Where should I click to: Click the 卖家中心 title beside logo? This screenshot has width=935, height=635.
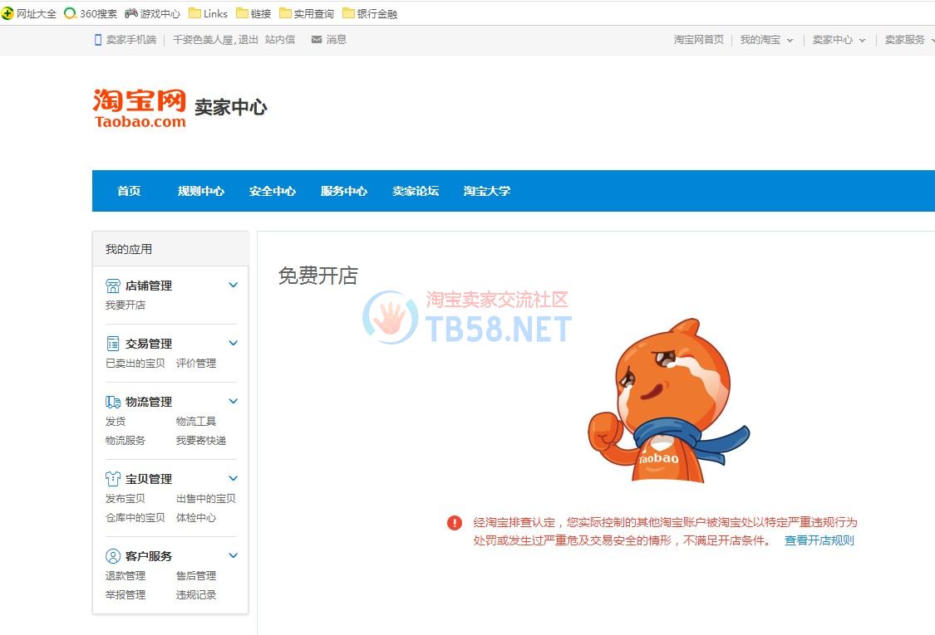tap(231, 107)
